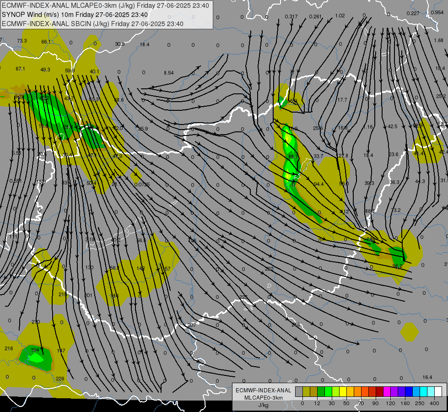Click the map value '16.4'
The width and height of the screenshot is (448, 412).
click(x=427, y=377)
